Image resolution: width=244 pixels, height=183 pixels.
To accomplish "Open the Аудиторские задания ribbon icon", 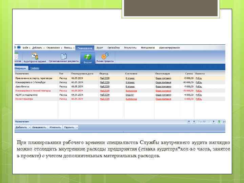I will 35,58.
